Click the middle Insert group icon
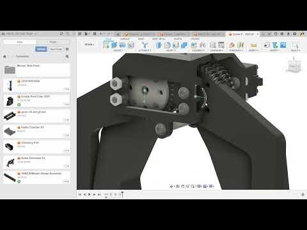Image resolution: width=307 pixels, height=230 pixels. pos(275,45)
